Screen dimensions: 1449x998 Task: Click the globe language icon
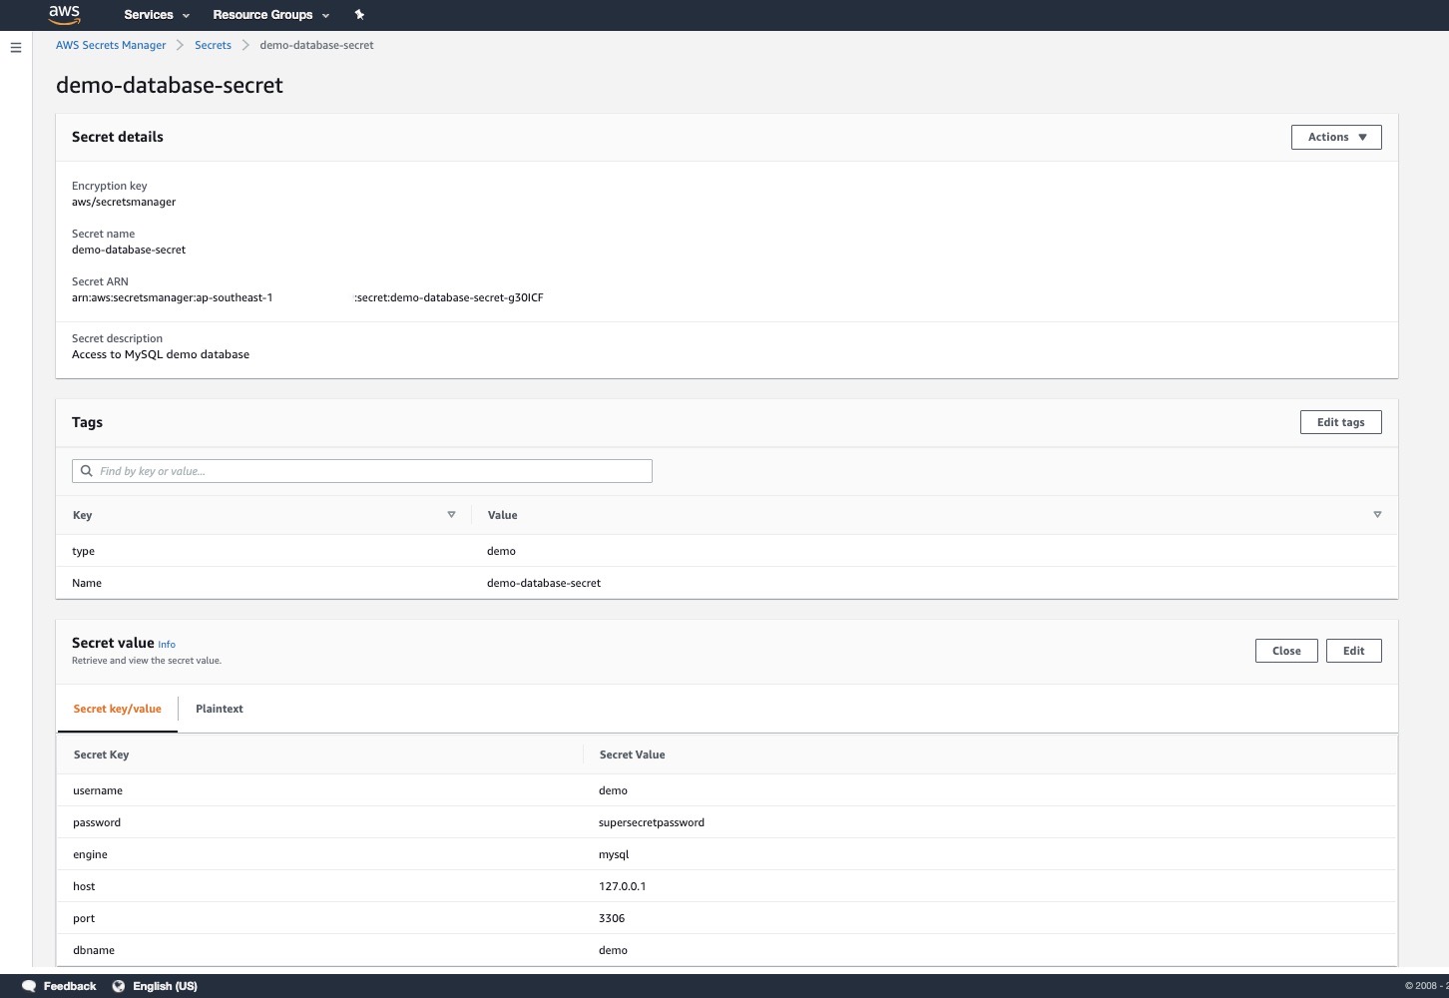(x=119, y=986)
